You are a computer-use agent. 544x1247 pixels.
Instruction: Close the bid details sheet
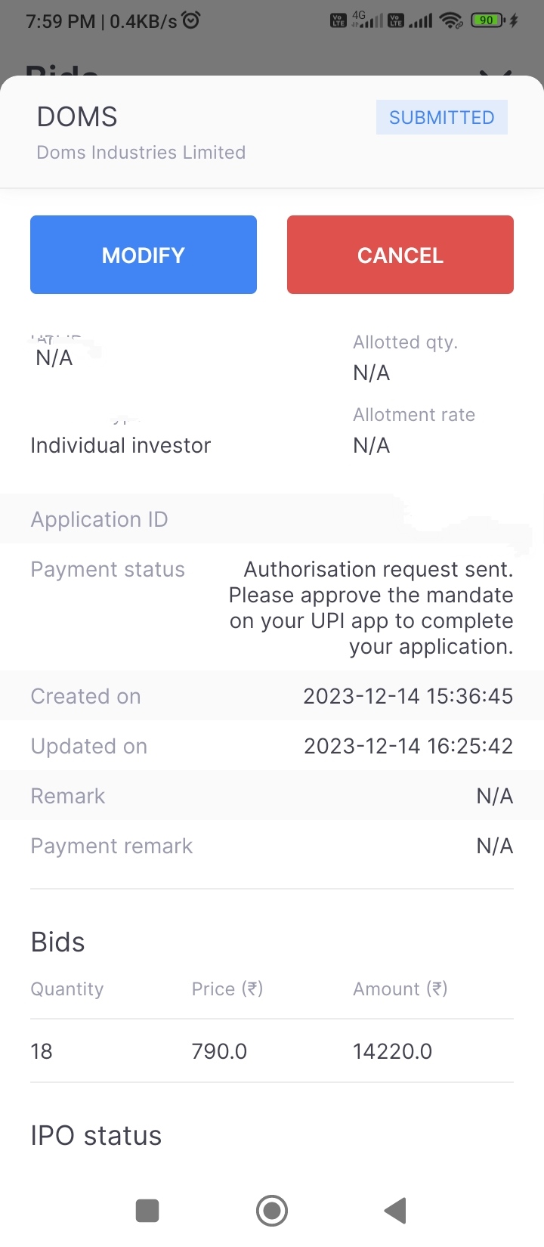pyautogui.click(x=496, y=73)
